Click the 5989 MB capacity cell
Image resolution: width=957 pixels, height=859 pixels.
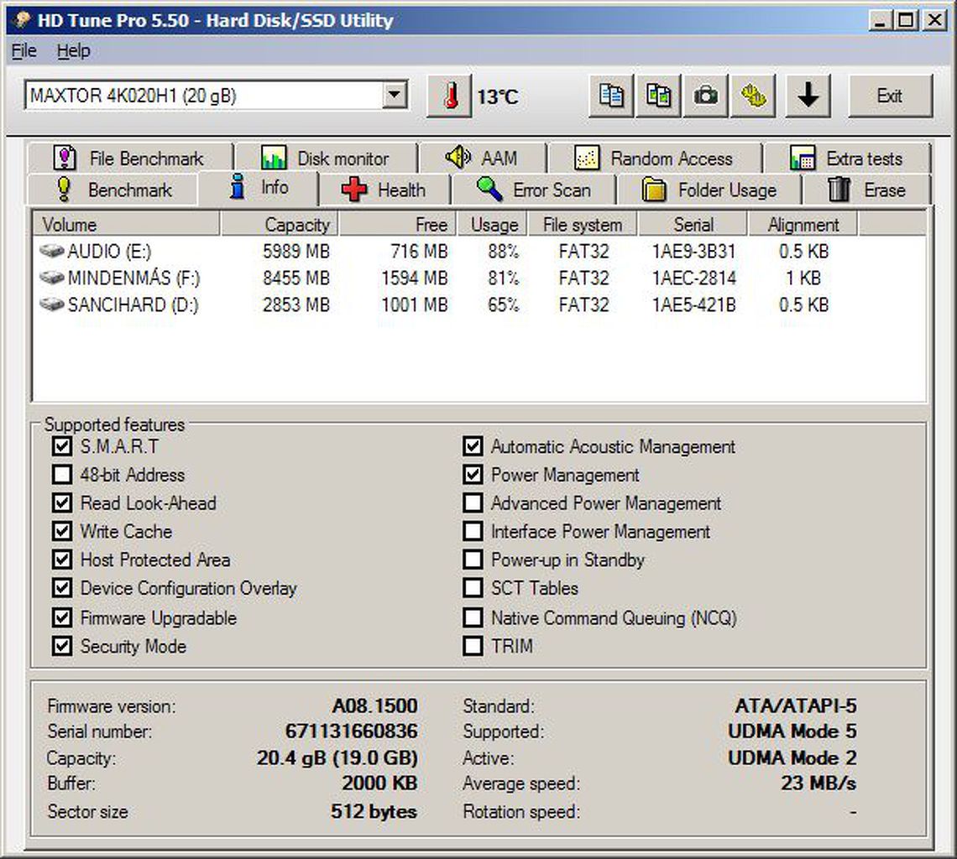pos(296,251)
